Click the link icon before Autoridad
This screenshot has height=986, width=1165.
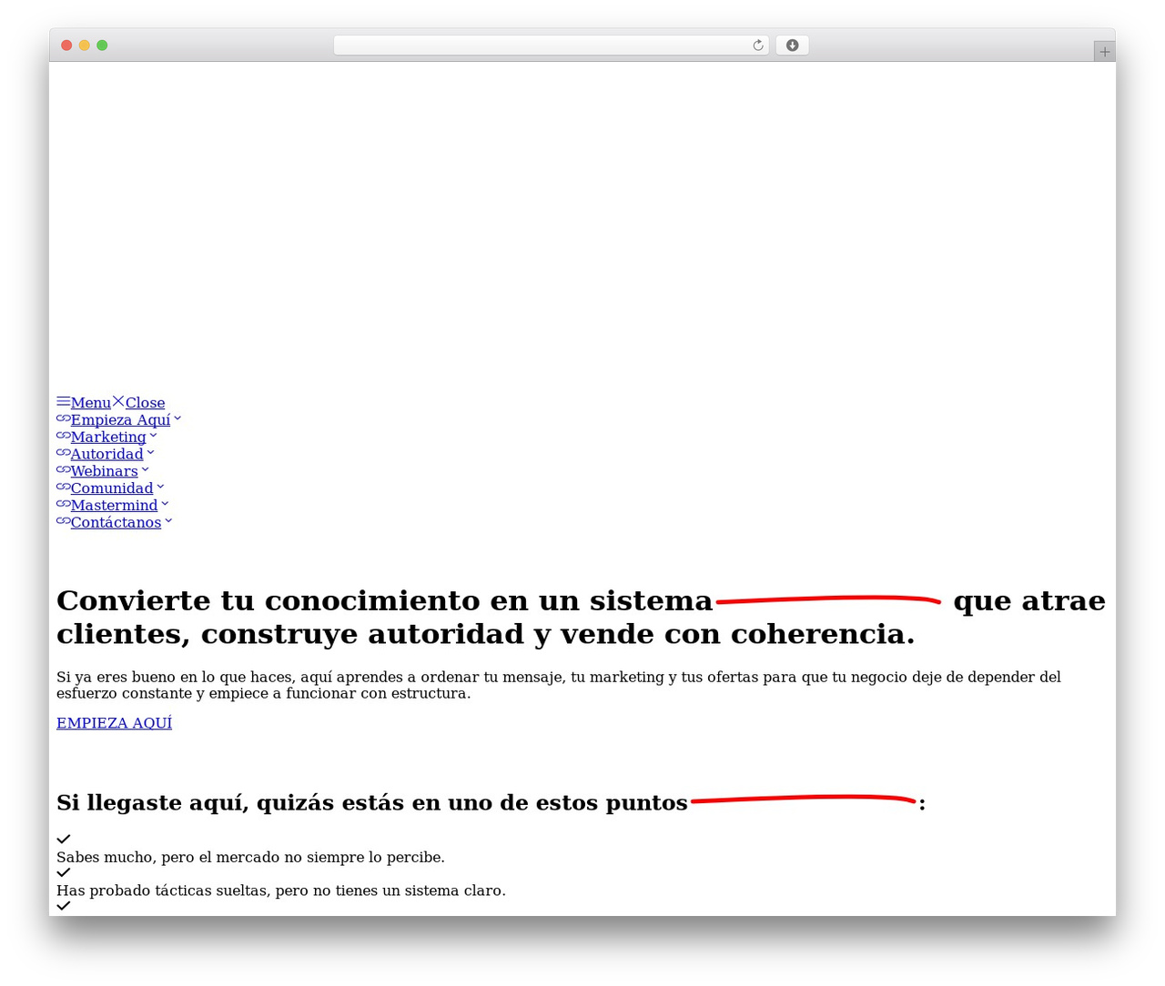[64, 453]
